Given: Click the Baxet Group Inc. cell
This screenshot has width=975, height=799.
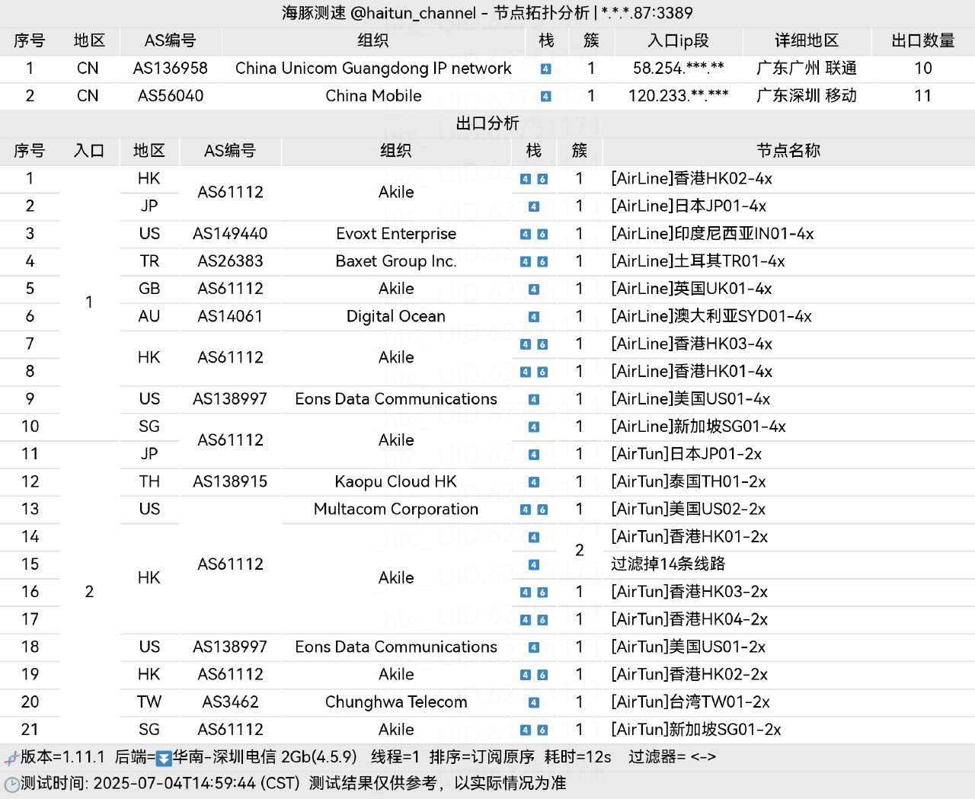Looking at the screenshot, I should click(396, 261).
